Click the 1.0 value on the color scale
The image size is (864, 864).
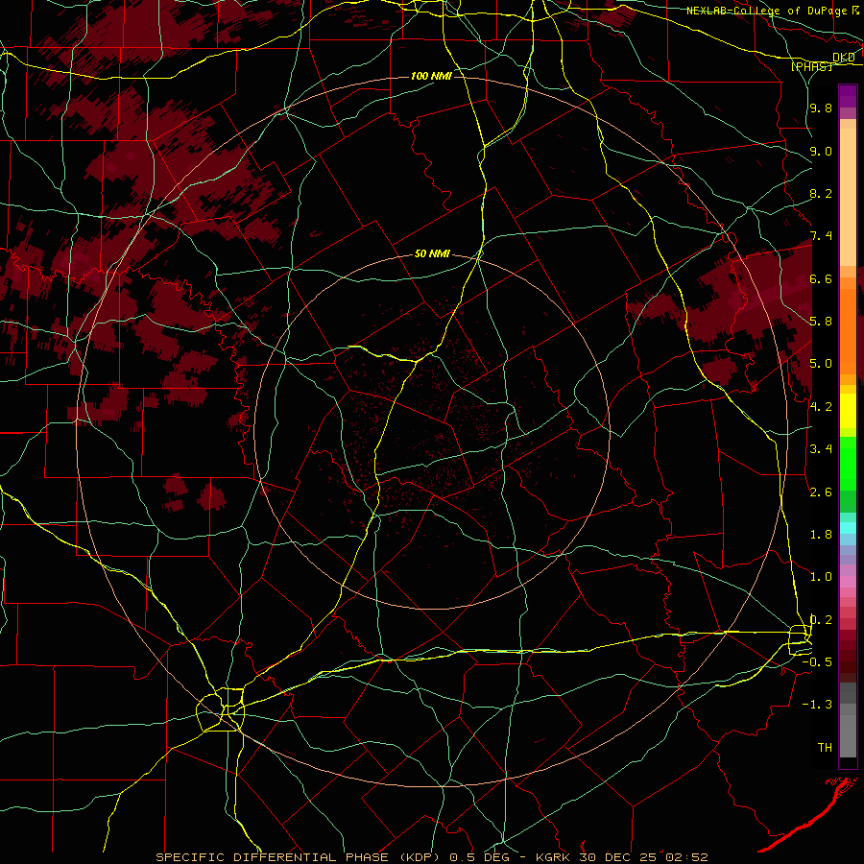pos(821,577)
